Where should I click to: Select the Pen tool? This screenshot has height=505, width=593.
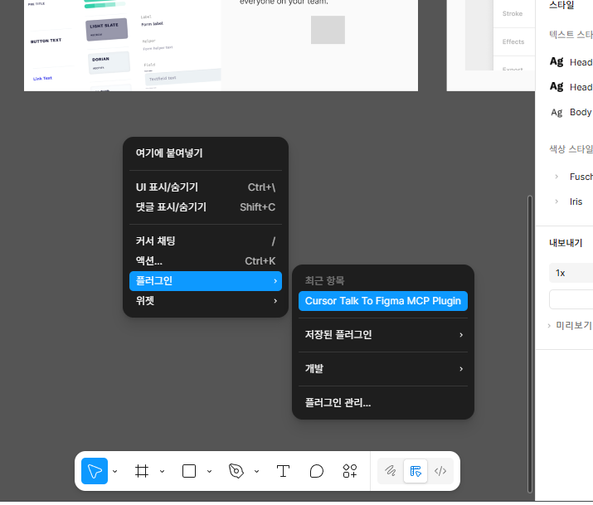(x=236, y=471)
